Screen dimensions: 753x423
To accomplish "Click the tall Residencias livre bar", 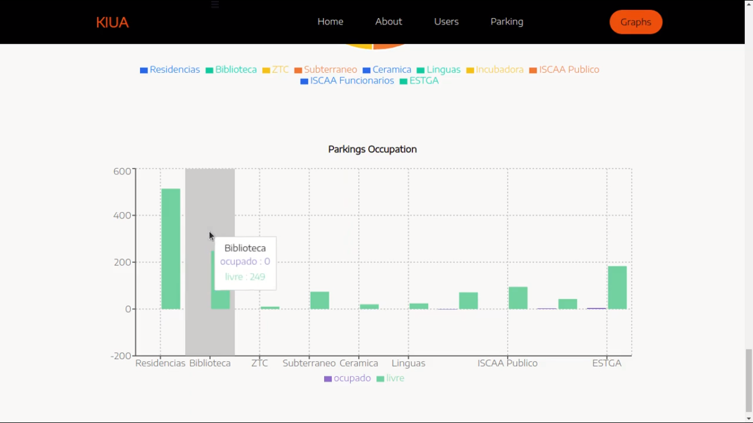I will click(x=170, y=249).
